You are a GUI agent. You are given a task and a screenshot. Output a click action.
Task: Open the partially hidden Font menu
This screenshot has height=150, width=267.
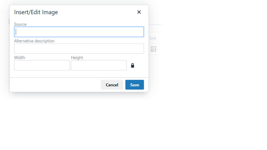[x=152, y=38]
